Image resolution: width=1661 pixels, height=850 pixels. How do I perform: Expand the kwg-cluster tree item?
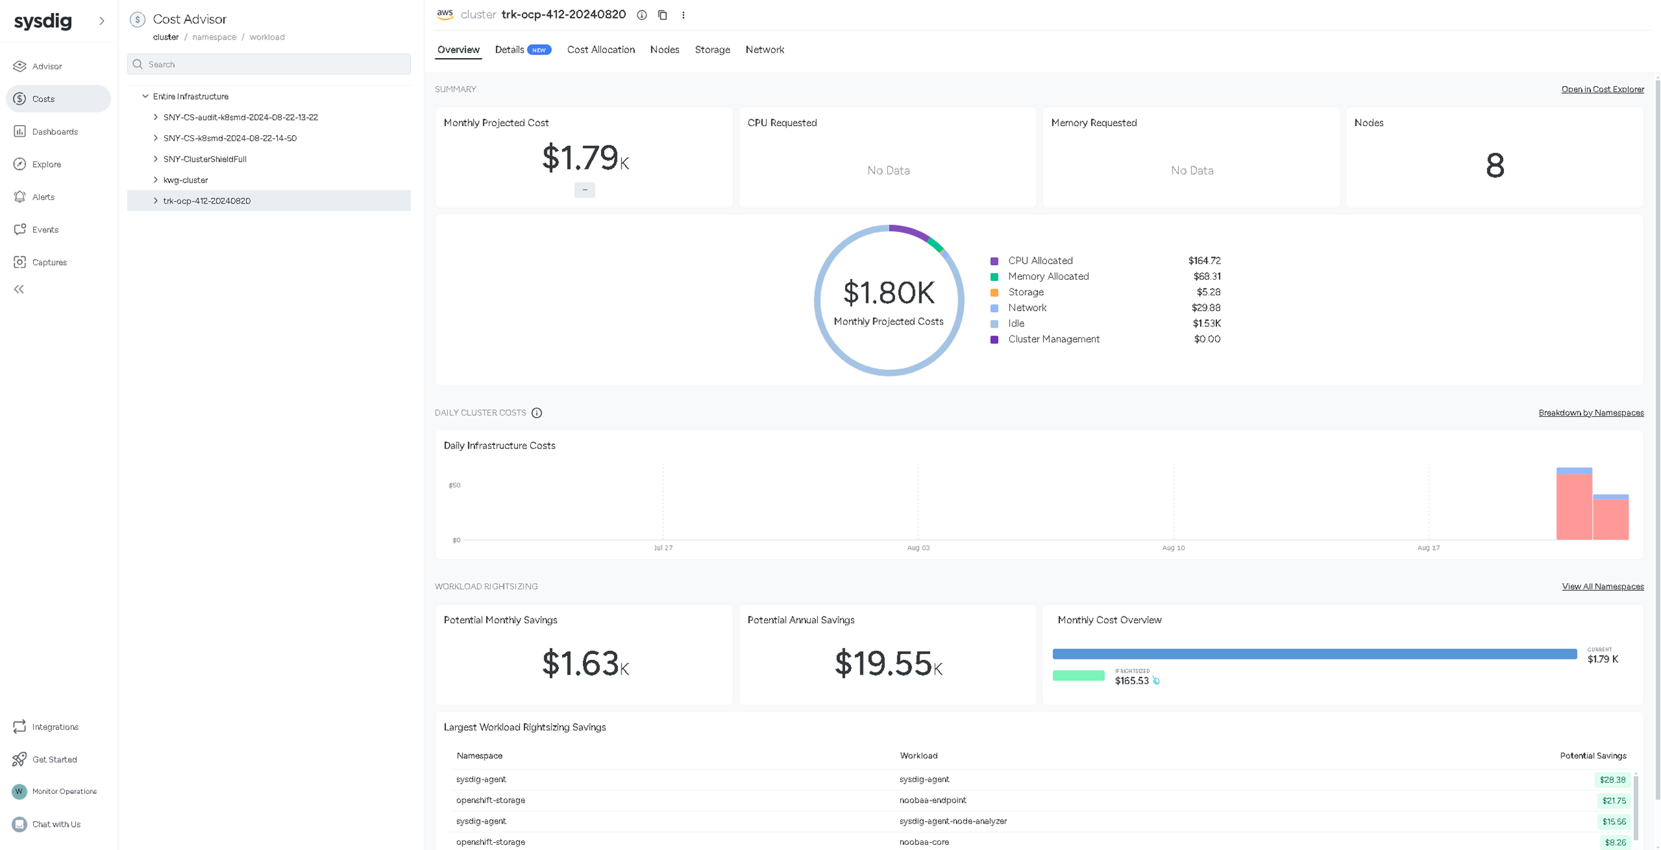[x=156, y=179]
